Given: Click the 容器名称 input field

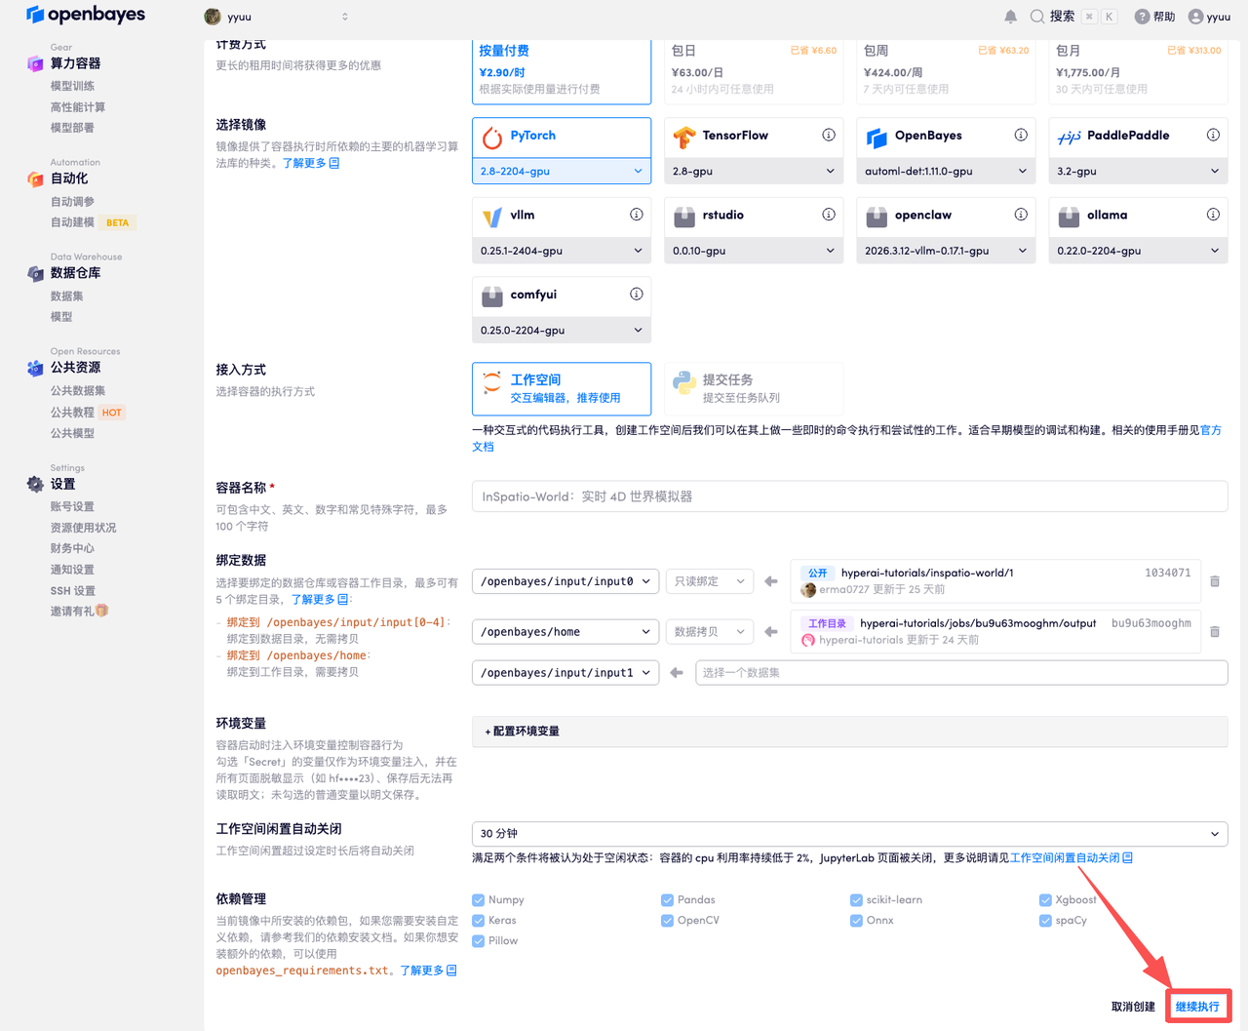Looking at the screenshot, I should click(849, 496).
